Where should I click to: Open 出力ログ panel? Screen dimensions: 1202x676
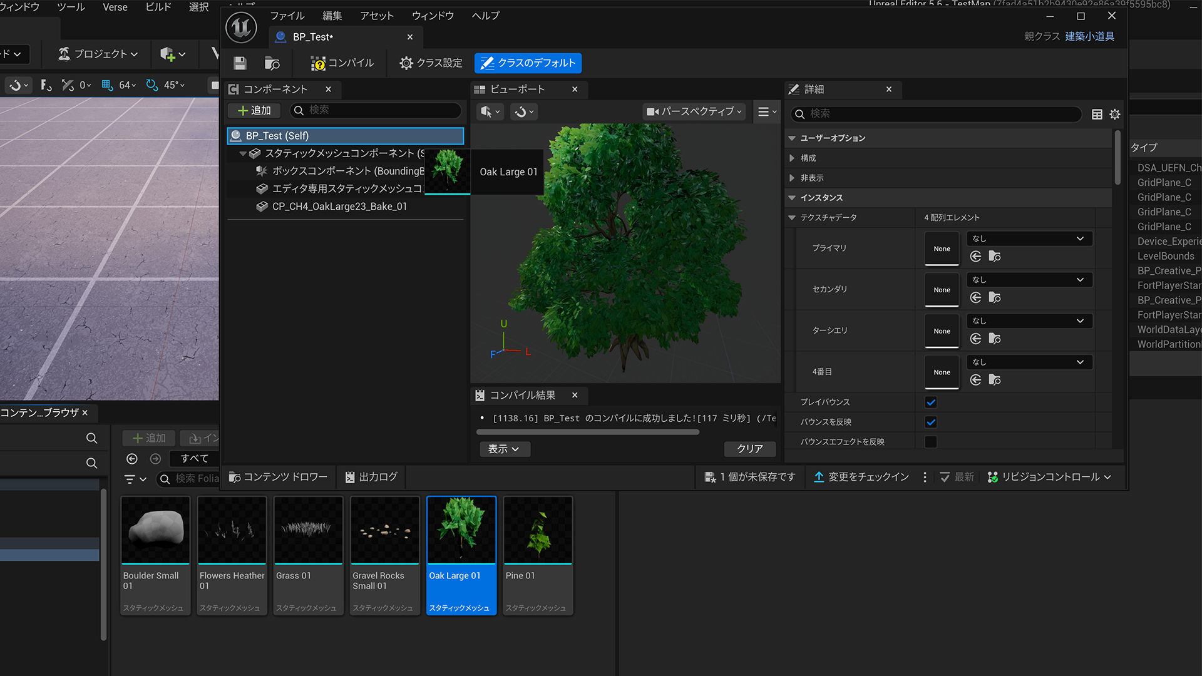(371, 477)
